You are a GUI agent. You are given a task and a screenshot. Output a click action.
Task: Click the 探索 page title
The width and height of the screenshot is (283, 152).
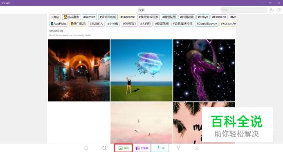coord(141,10)
